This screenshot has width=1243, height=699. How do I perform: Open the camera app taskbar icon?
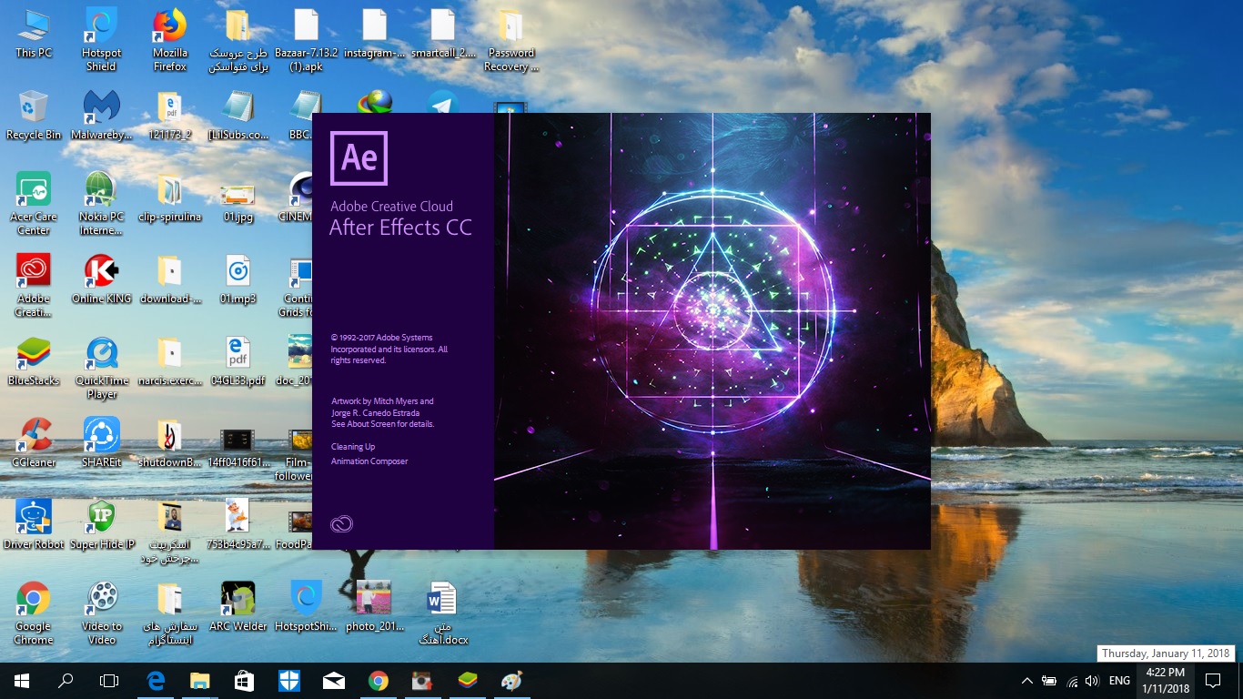click(423, 681)
